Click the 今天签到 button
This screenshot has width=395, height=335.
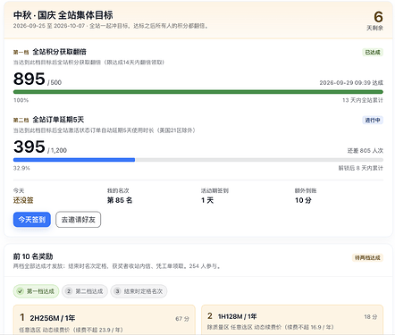32,220
